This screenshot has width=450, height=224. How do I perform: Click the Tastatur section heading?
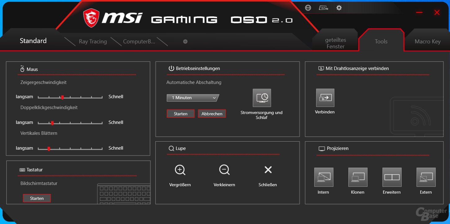[31, 170]
